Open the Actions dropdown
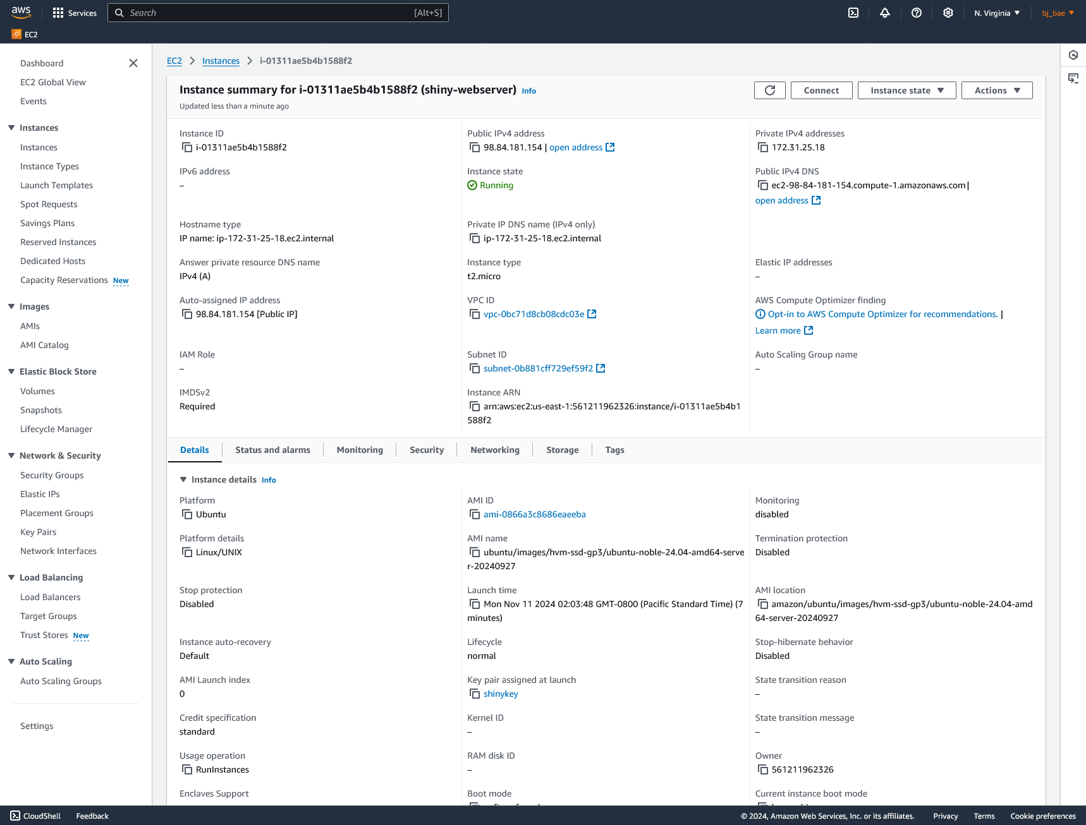 click(x=996, y=90)
